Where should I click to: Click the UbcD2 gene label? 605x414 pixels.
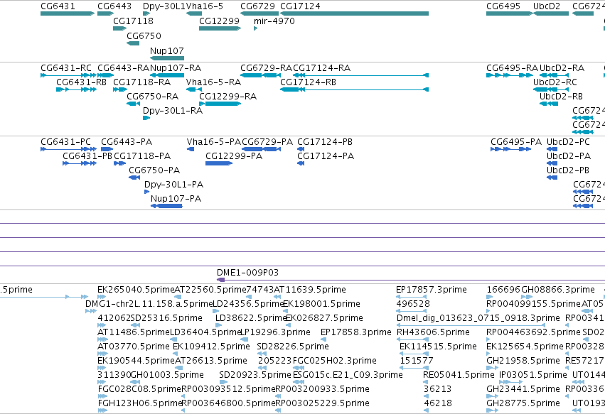[x=547, y=6]
